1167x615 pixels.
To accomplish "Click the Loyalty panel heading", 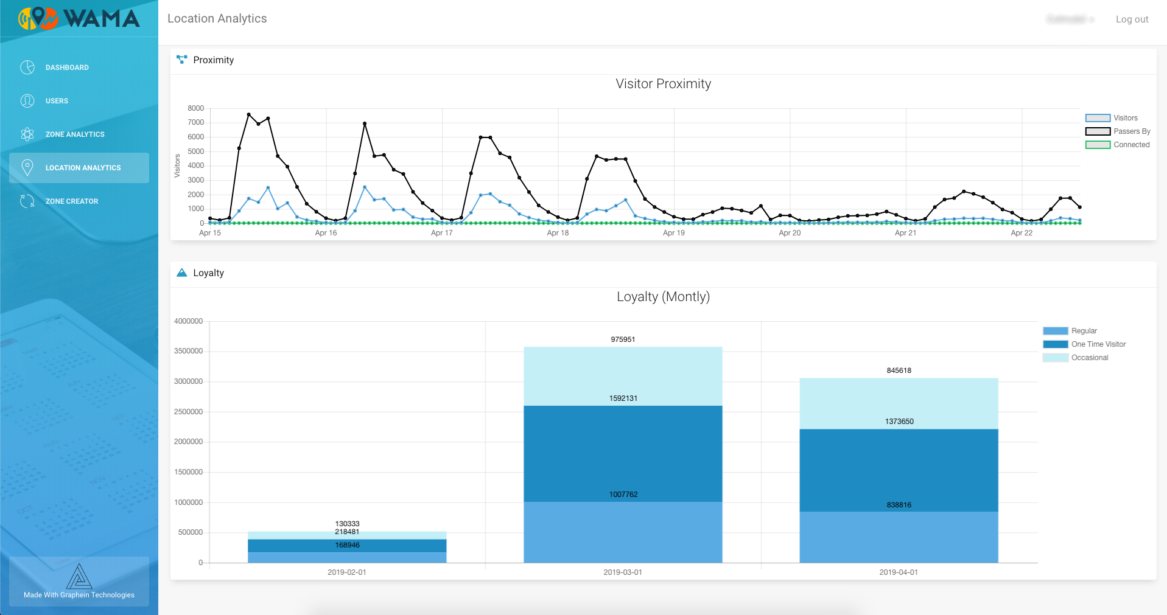I will point(208,273).
